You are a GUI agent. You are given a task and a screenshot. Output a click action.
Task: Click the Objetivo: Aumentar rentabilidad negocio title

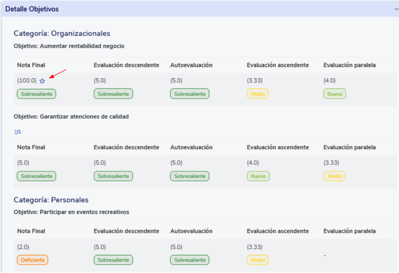click(x=69, y=46)
